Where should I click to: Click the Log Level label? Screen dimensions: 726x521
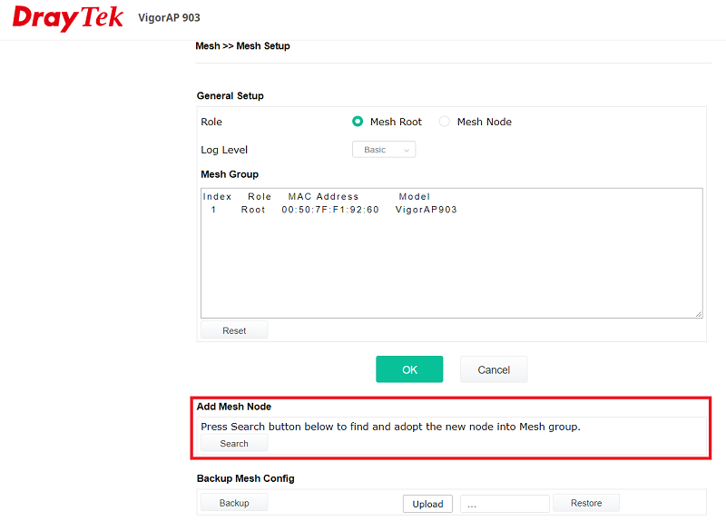224,150
